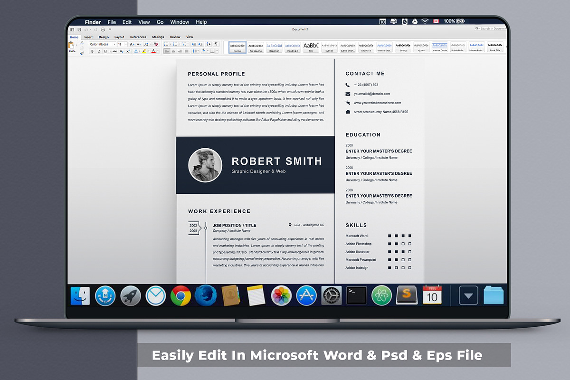This screenshot has width=570, height=380.
Task: Center align the text
Action: tap(173, 51)
